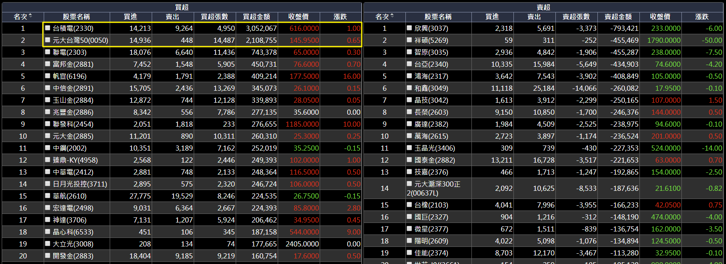Open the 宏達電(2498) stock name
This screenshot has height=264, width=726.
73,208
